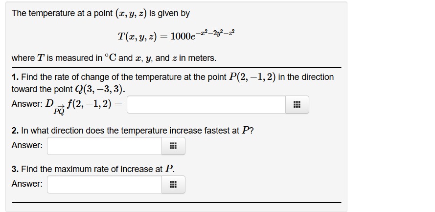Viewport: 435px width, 212px height.
Task: Click the PQ vector subscript under D
Action: (x=59, y=111)
